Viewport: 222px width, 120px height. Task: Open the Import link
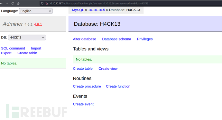(36, 48)
